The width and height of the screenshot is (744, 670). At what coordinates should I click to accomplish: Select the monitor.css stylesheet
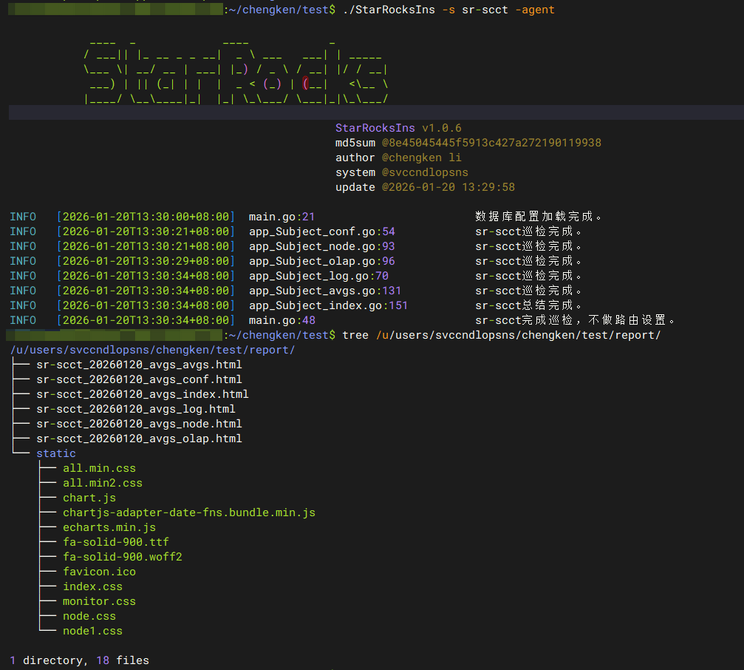[99, 601]
